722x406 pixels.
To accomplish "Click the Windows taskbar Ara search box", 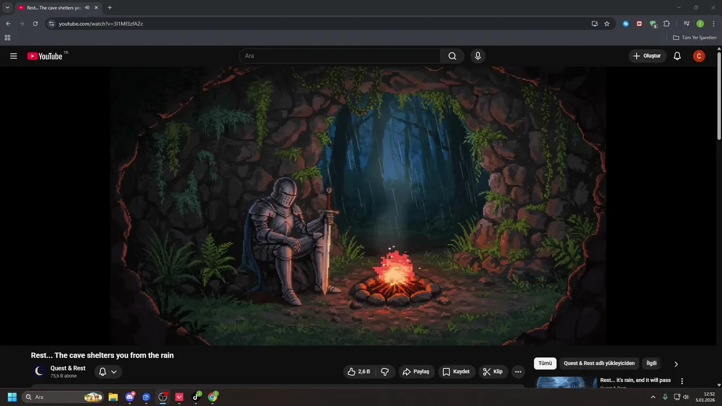I will tap(63, 397).
